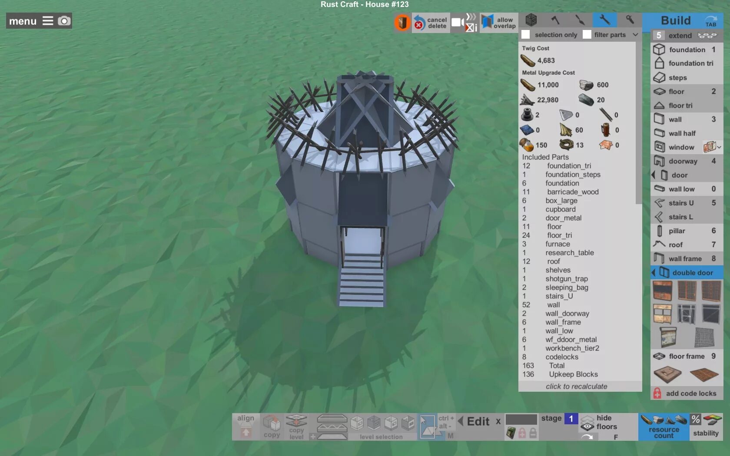Select the deployables box tab icon
The height and width of the screenshot is (456, 730).
click(x=531, y=20)
